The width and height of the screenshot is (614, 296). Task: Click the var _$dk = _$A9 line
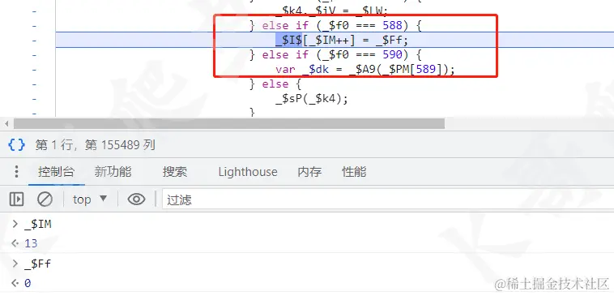365,70
